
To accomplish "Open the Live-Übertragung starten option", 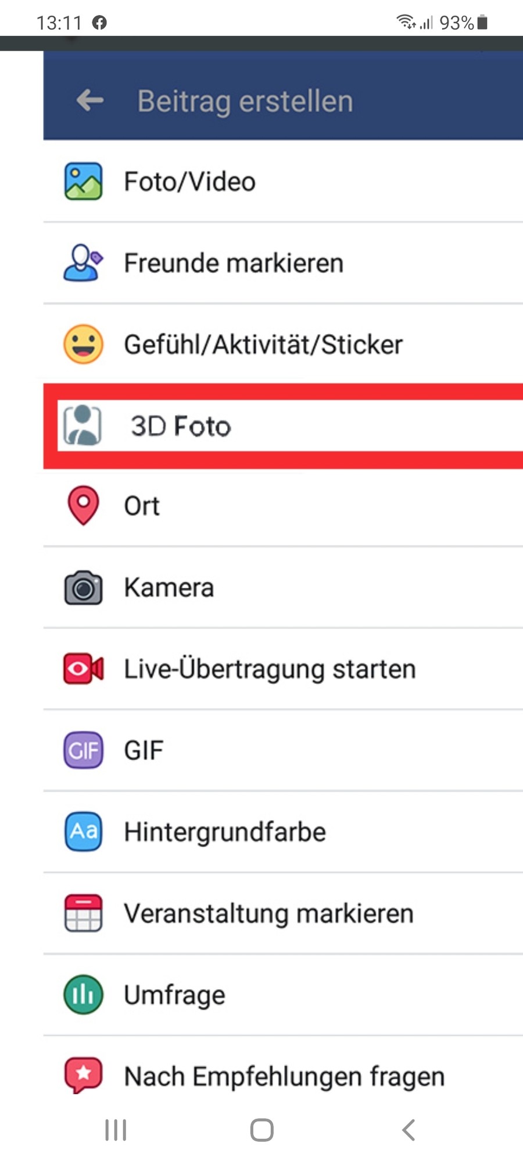I will [283, 669].
